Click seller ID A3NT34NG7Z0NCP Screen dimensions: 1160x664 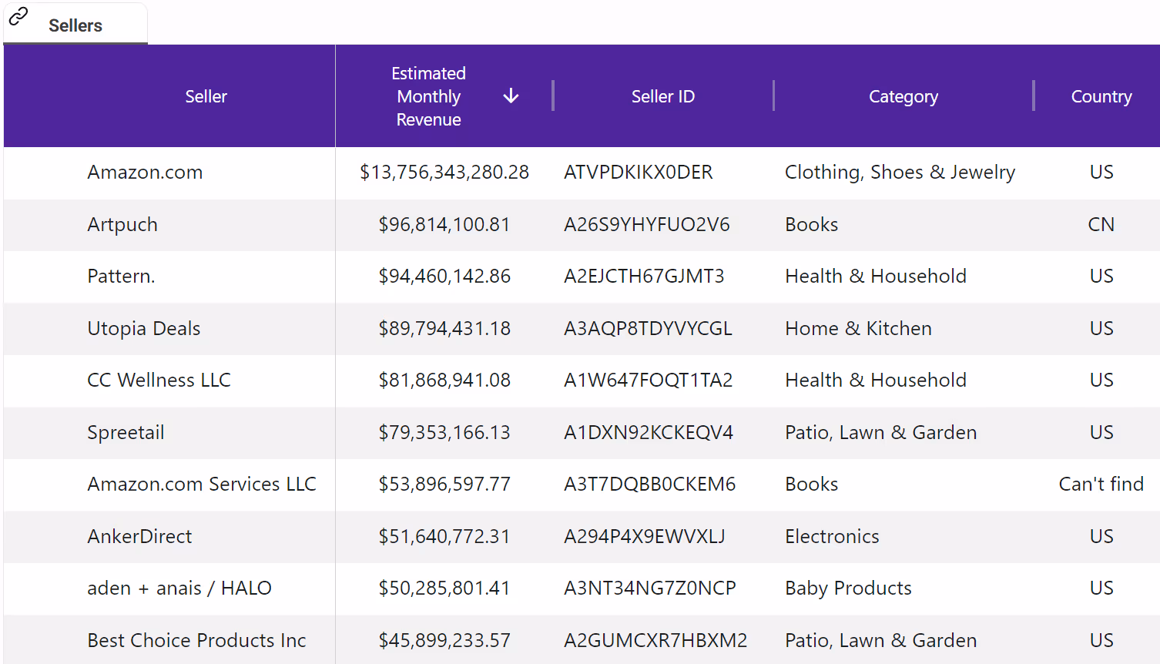[x=650, y=588]
